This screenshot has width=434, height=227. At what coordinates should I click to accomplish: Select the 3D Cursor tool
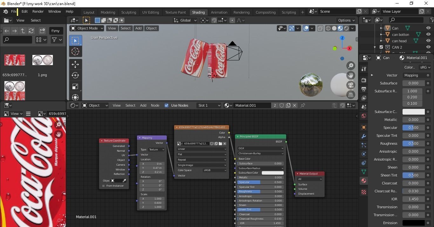click(75, 51)
